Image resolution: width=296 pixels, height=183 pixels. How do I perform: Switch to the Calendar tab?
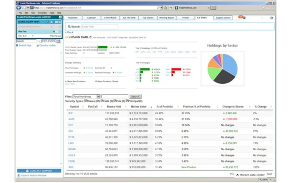pyautogui.click(x=92, y=18)
